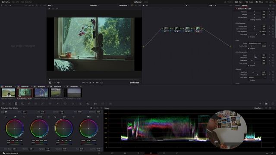Open the Media Pool panel
The height and width of the screenshot is (155, 276).
pos(27,2)
